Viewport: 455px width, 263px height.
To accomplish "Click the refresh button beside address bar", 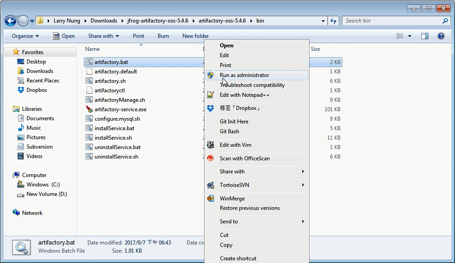I will pyautogui.click(x=333, y=21).
